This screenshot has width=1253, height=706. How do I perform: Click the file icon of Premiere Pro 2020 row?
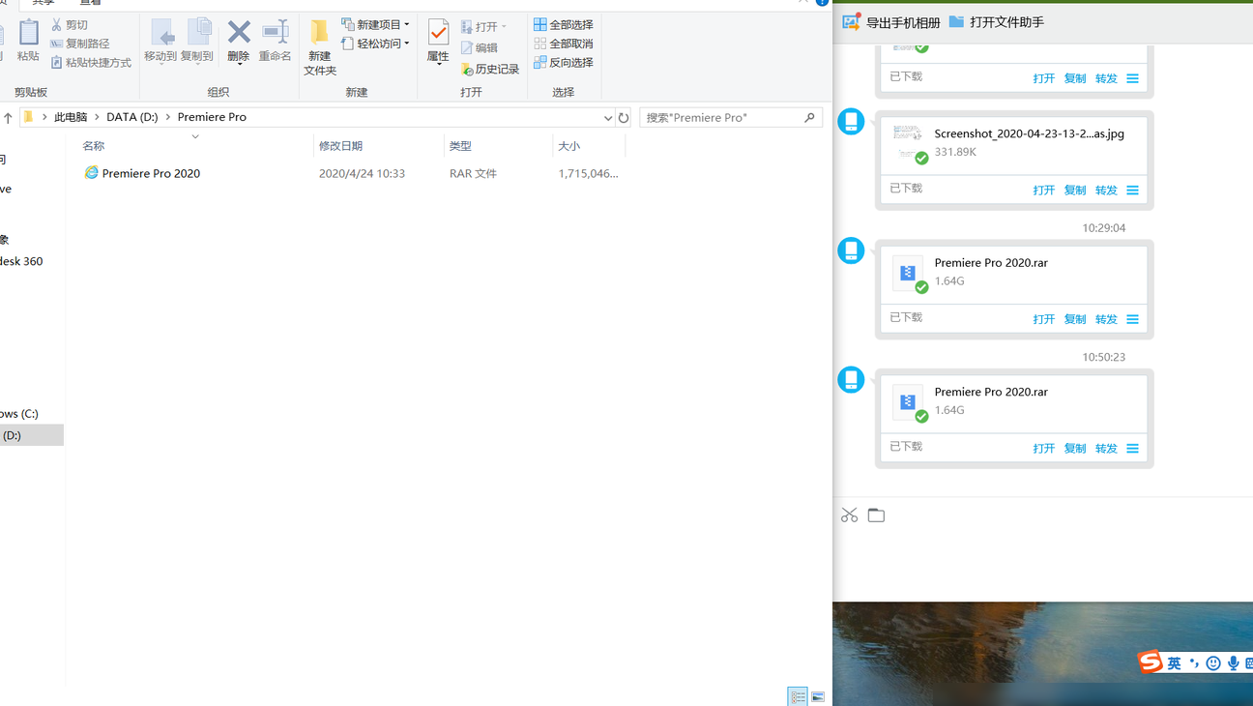pyautogui.click(x=91, y=173)
